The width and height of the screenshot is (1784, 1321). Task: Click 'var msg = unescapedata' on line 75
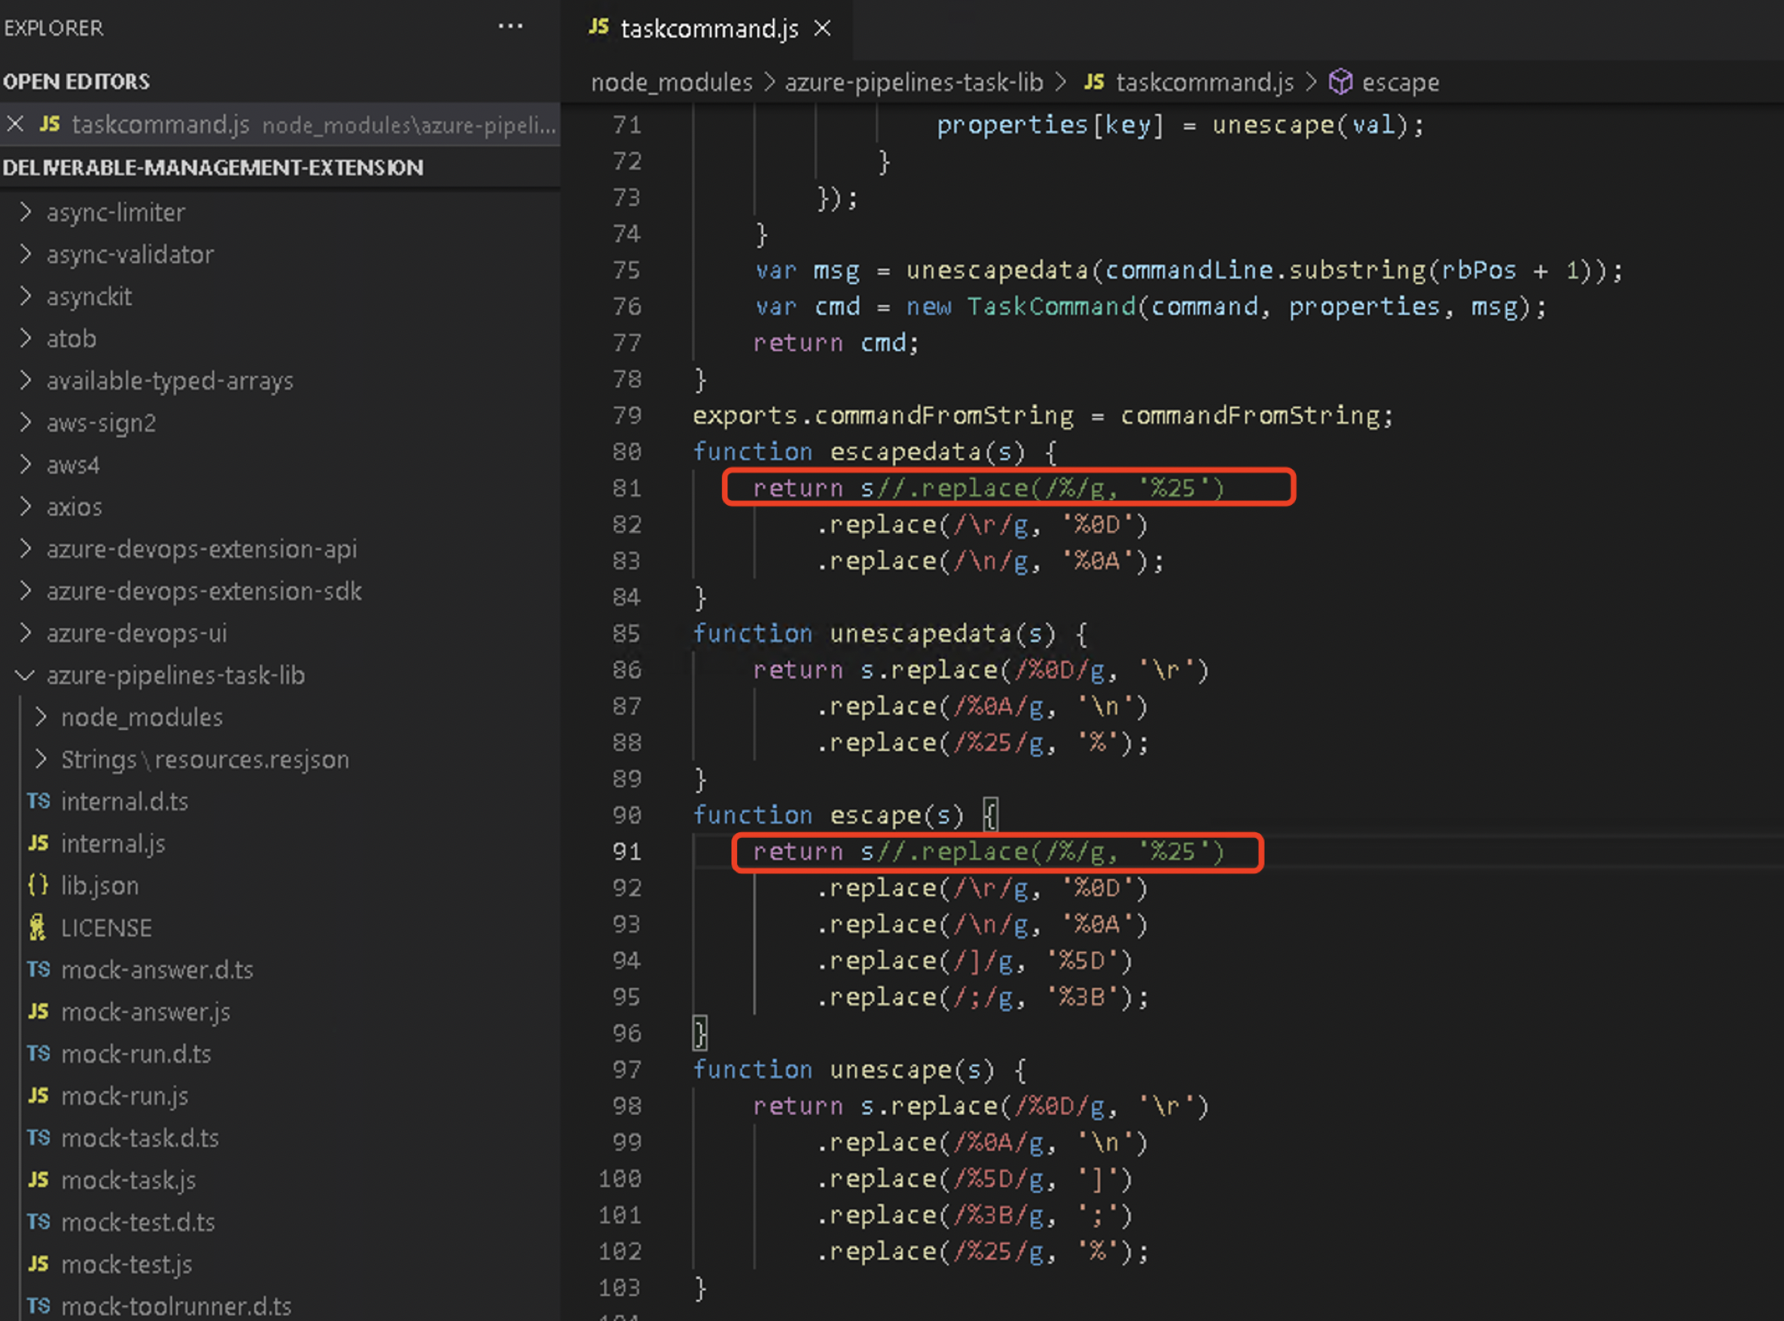click(921, 270)
